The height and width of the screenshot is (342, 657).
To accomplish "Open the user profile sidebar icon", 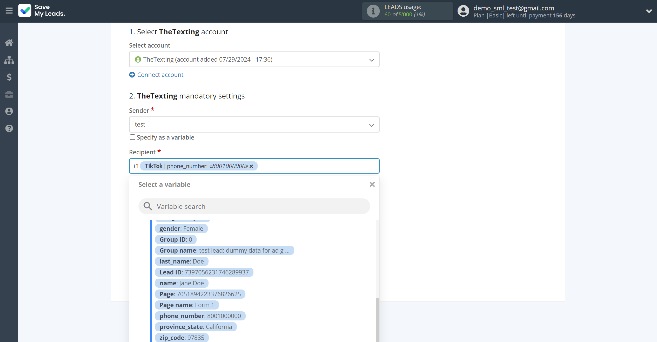I will [9, 111].
